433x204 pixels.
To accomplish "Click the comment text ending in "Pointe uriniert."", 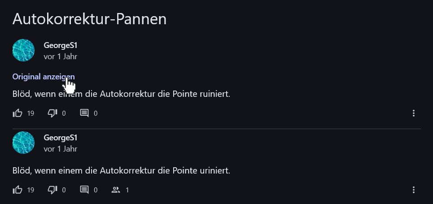I will tap(121, 171).
